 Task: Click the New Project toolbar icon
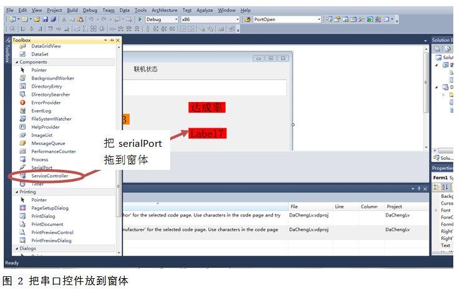pos(12,19)
